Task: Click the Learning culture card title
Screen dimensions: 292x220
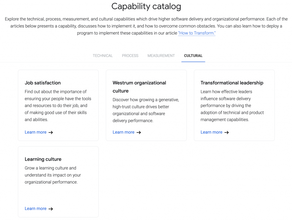Action: tap(43, 159)
